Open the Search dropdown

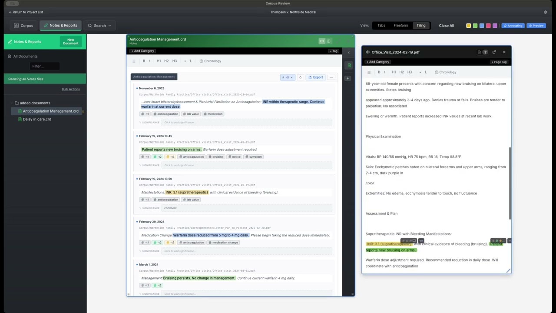tap(99, 26)
